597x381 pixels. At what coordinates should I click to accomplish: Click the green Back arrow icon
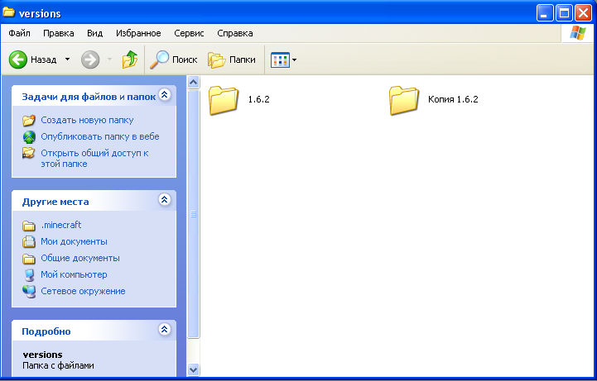[18, 60]
